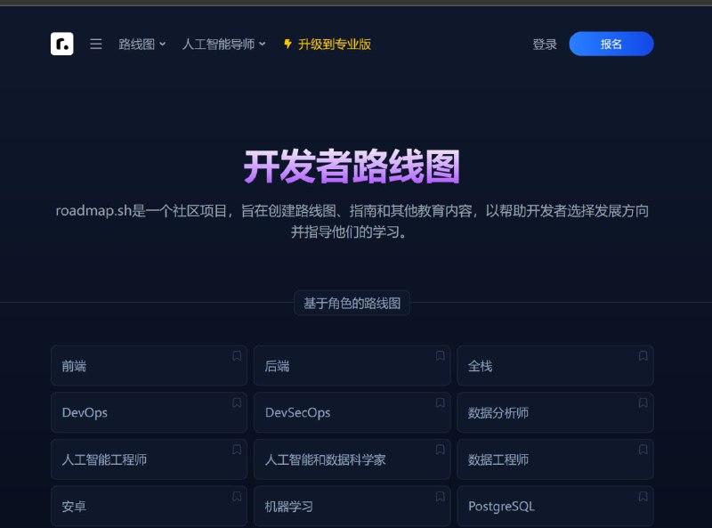Open the 机器学习 roadmap card
This screenshot has width=712, height=528.
[x=352, y=506]
